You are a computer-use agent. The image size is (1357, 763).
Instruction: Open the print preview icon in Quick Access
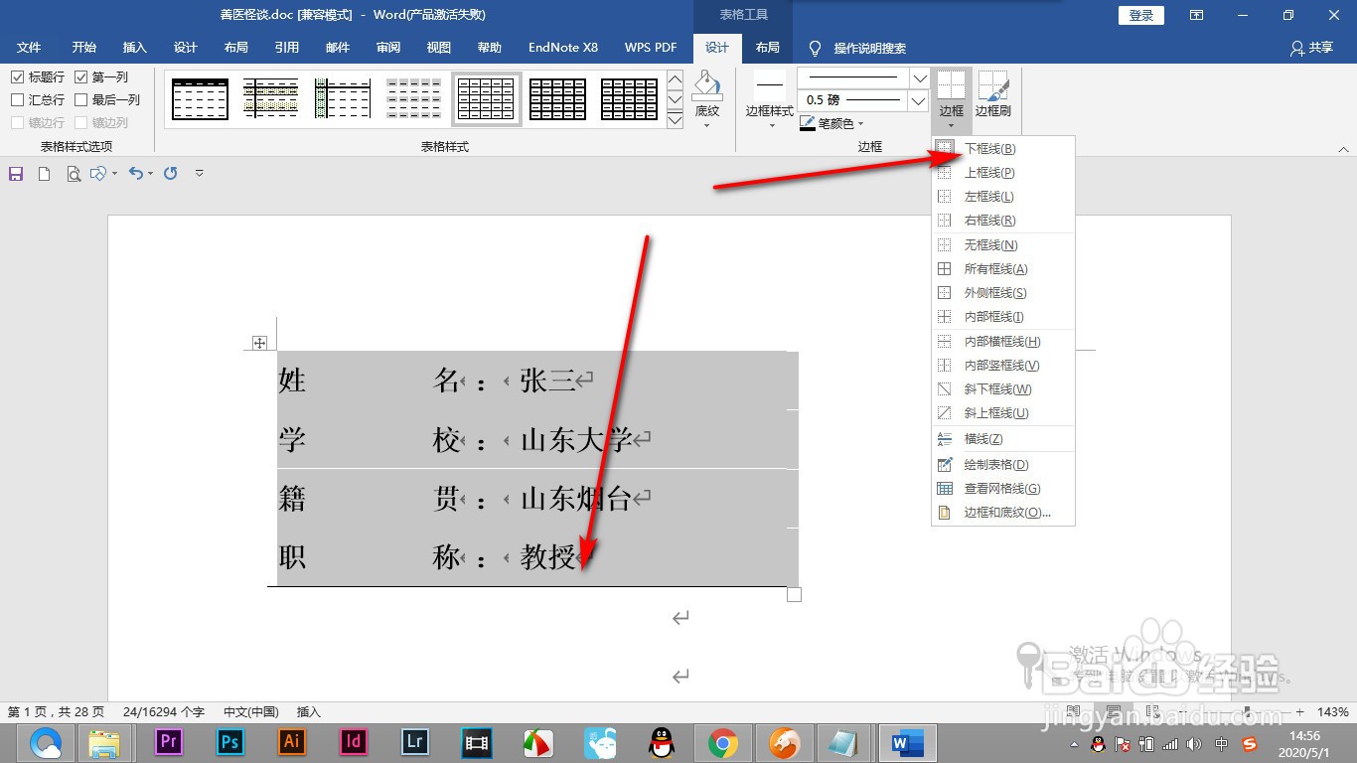pyautogui.click(x=74, y=173)
